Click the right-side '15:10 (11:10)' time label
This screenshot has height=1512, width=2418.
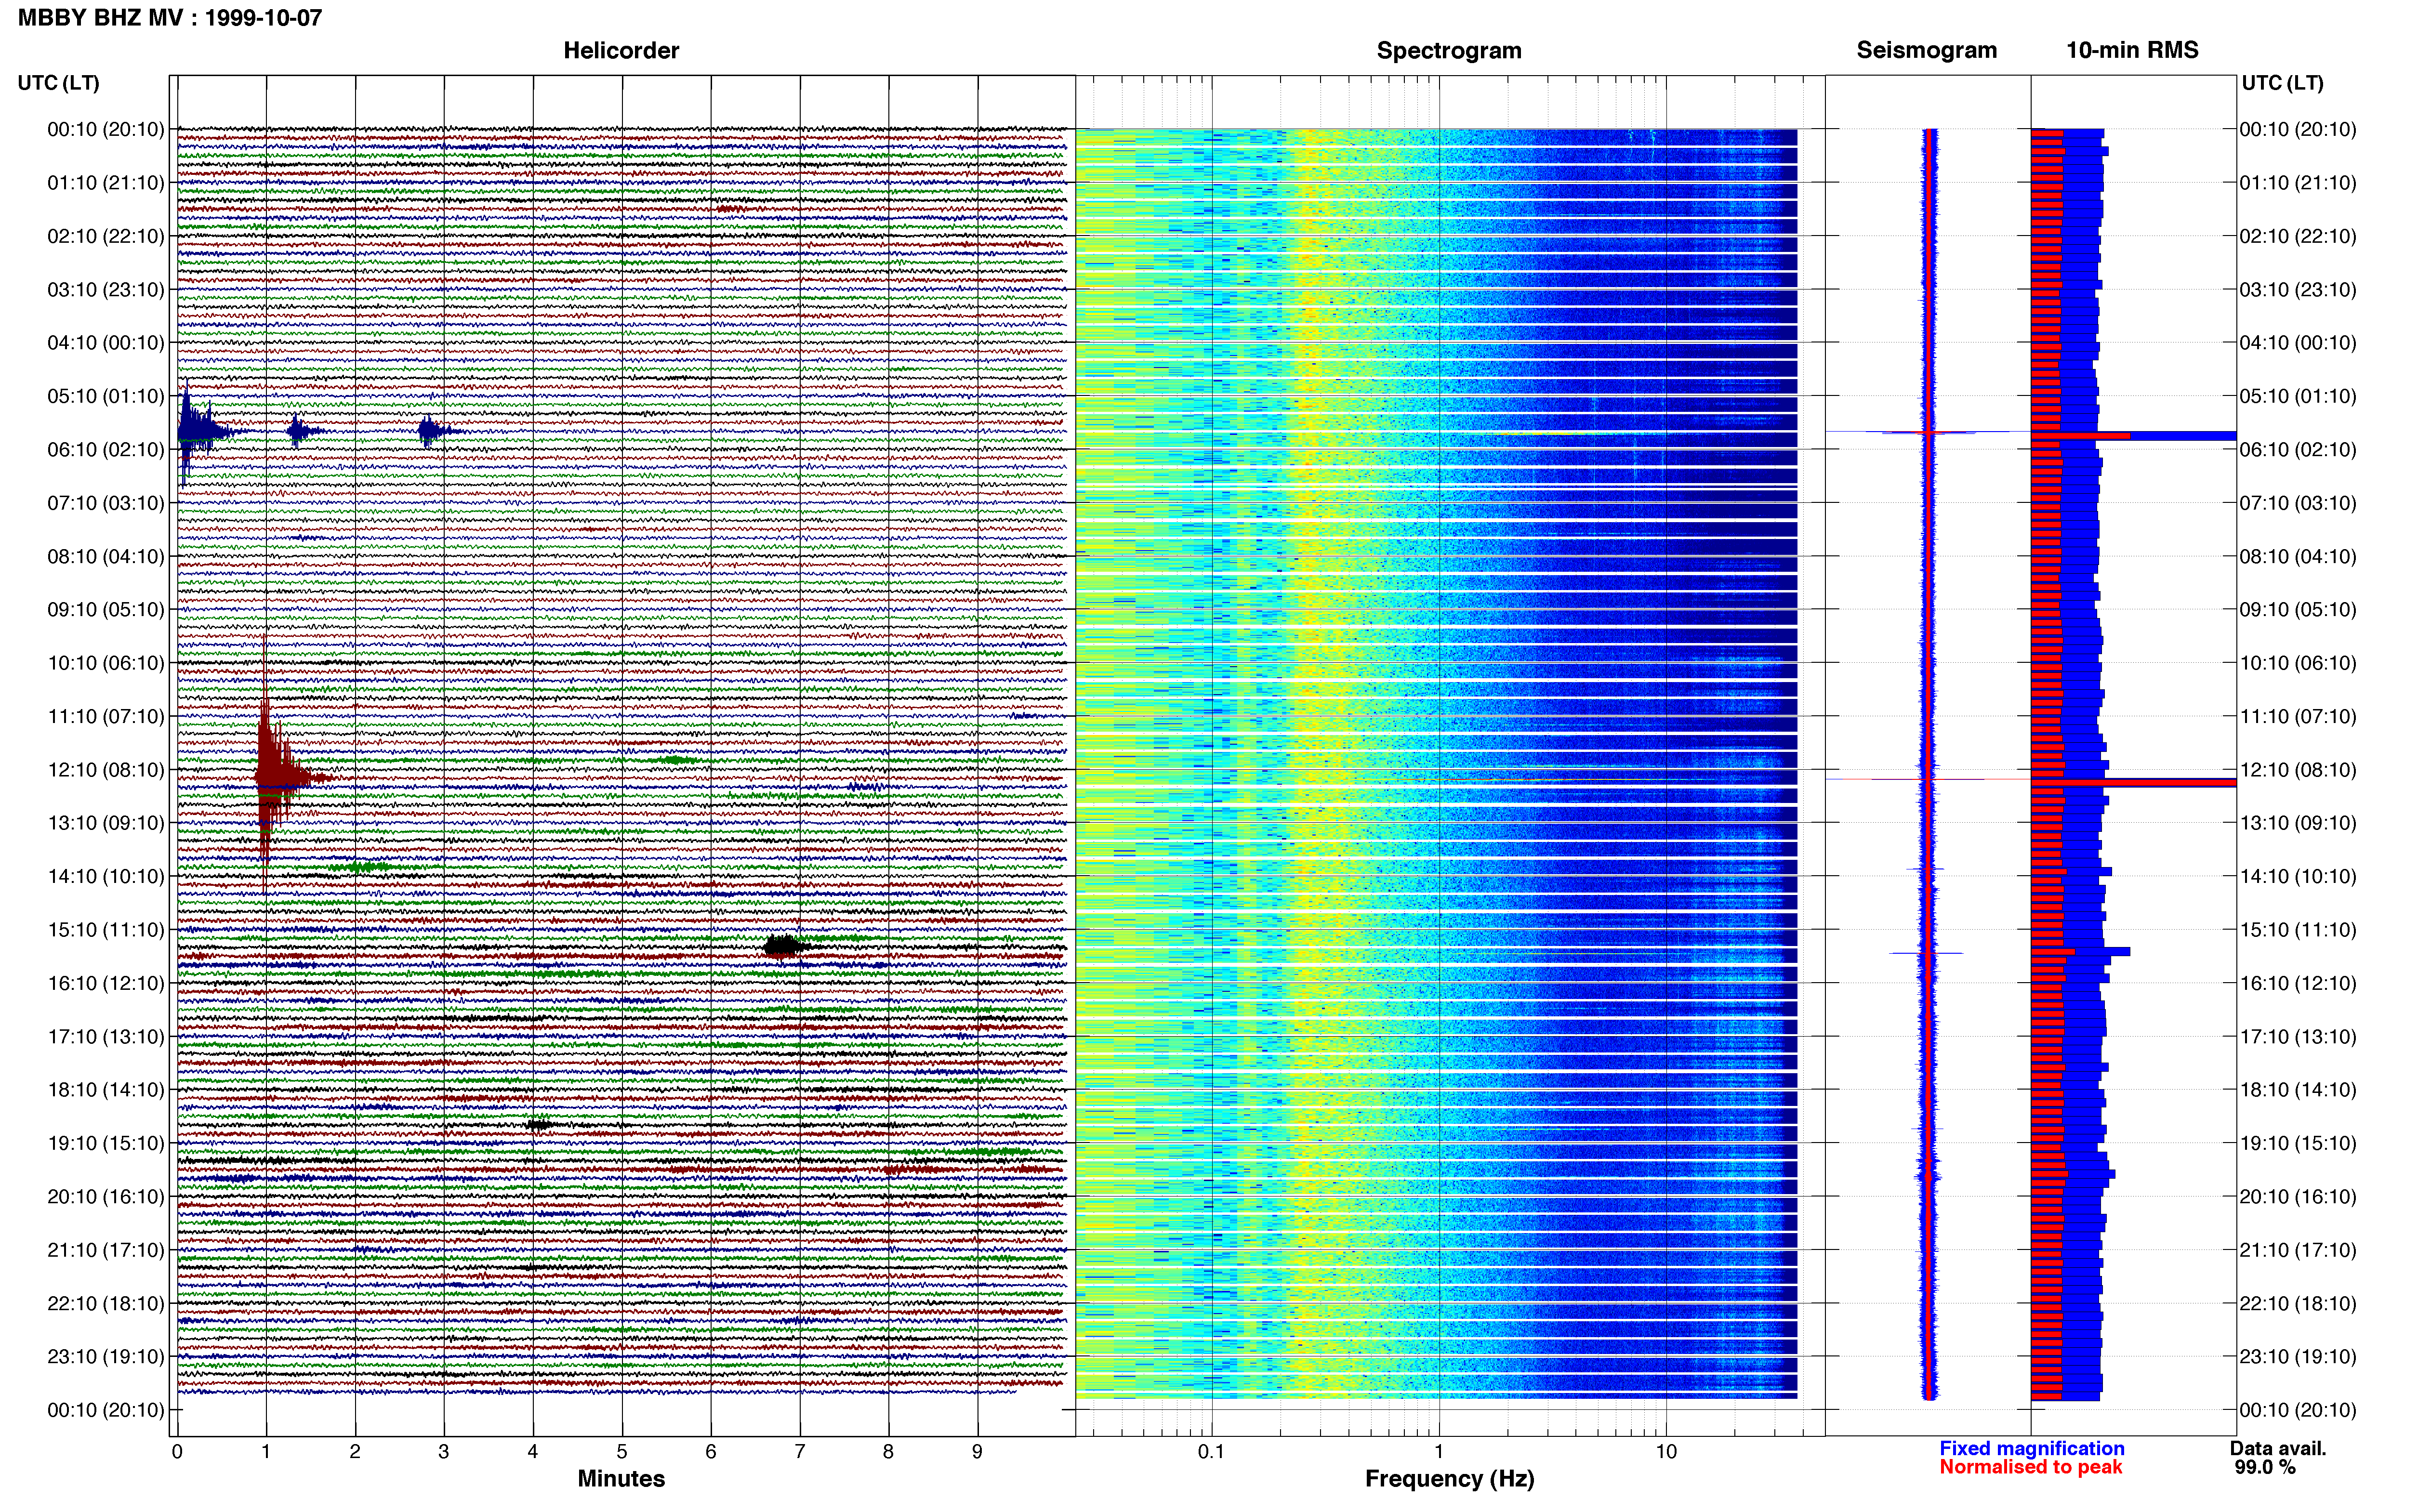click(2298, 929)
